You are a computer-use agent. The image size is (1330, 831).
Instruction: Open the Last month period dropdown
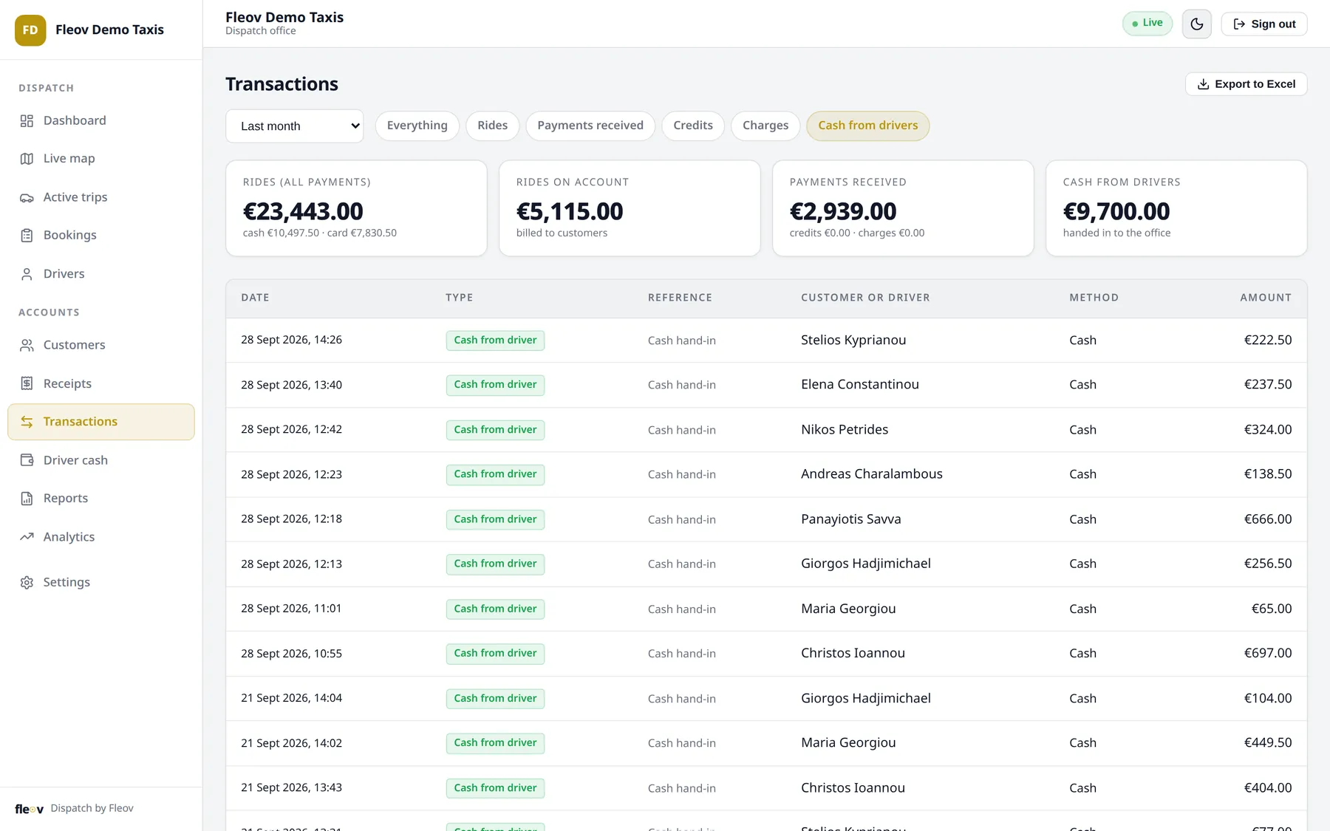[294, 126]
